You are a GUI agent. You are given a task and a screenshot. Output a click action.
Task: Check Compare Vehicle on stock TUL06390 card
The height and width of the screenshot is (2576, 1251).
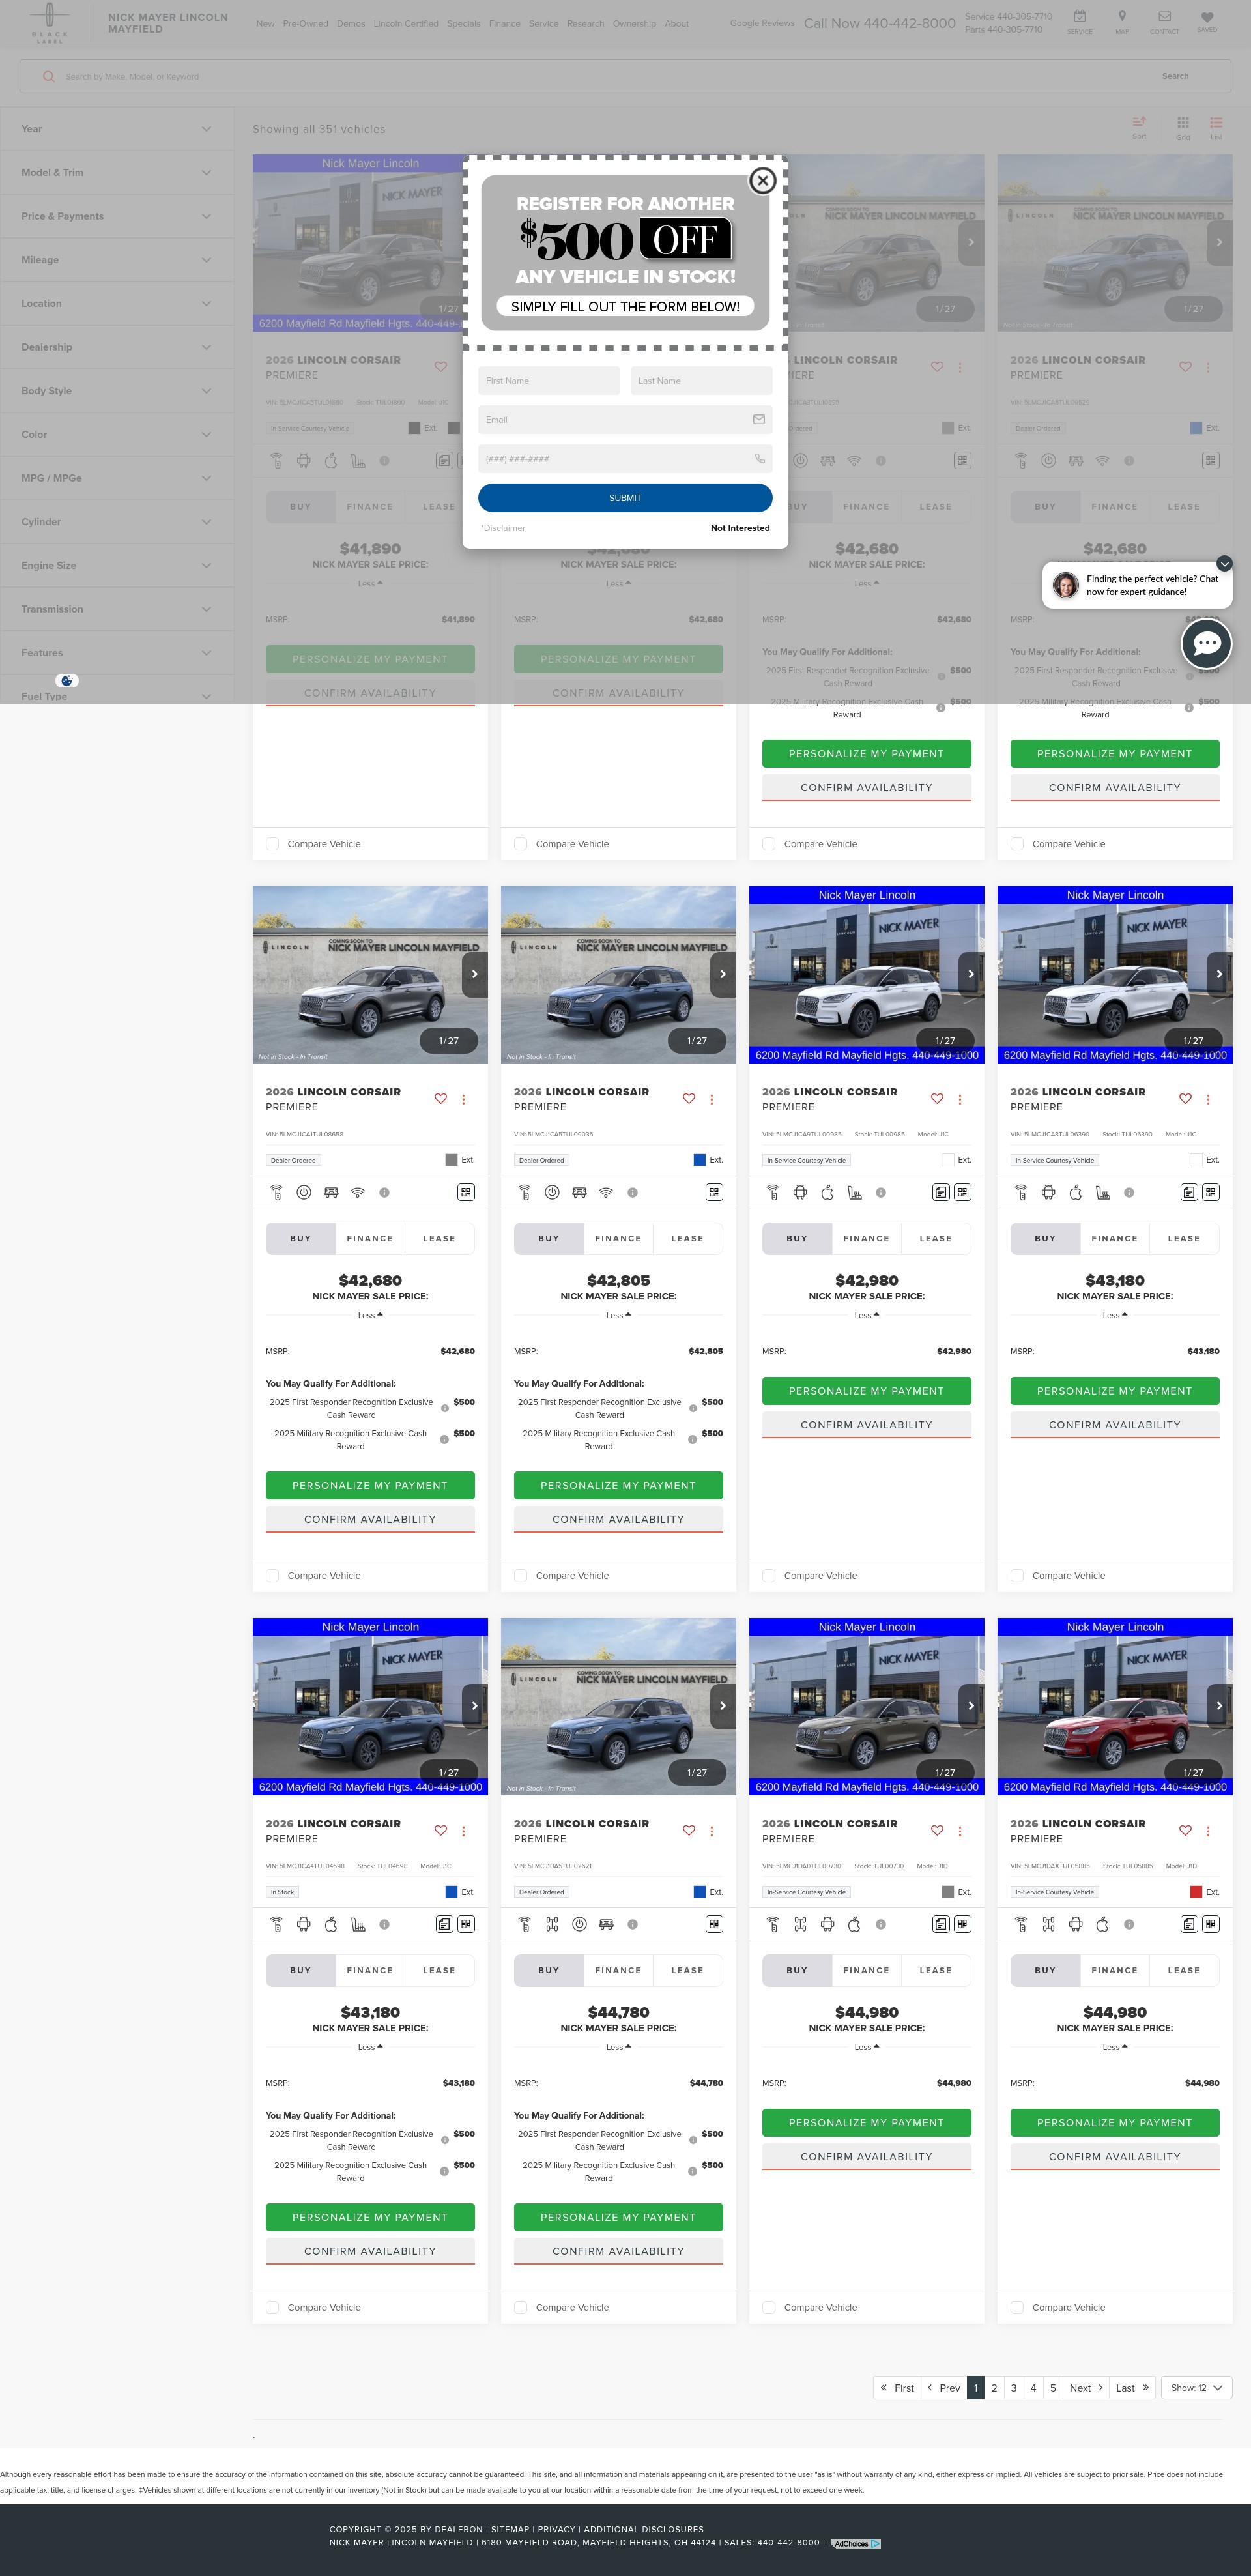coord(1016,1576)
